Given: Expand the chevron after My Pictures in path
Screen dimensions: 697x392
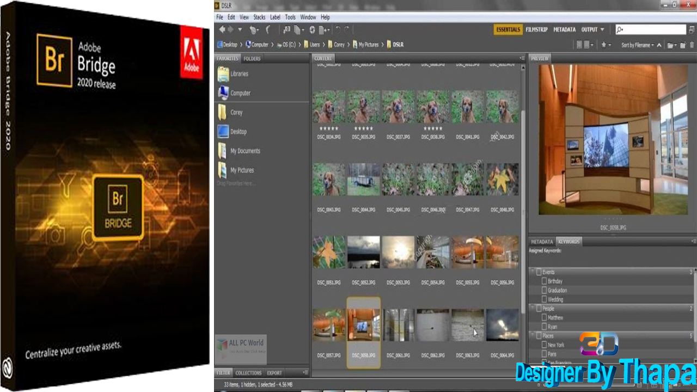Looking at the screenshot, I should click(x=383, y=45).
